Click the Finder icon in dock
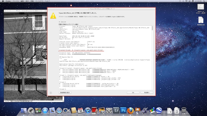This screenshot has width=207, height=116. click(x=24, y=111)
